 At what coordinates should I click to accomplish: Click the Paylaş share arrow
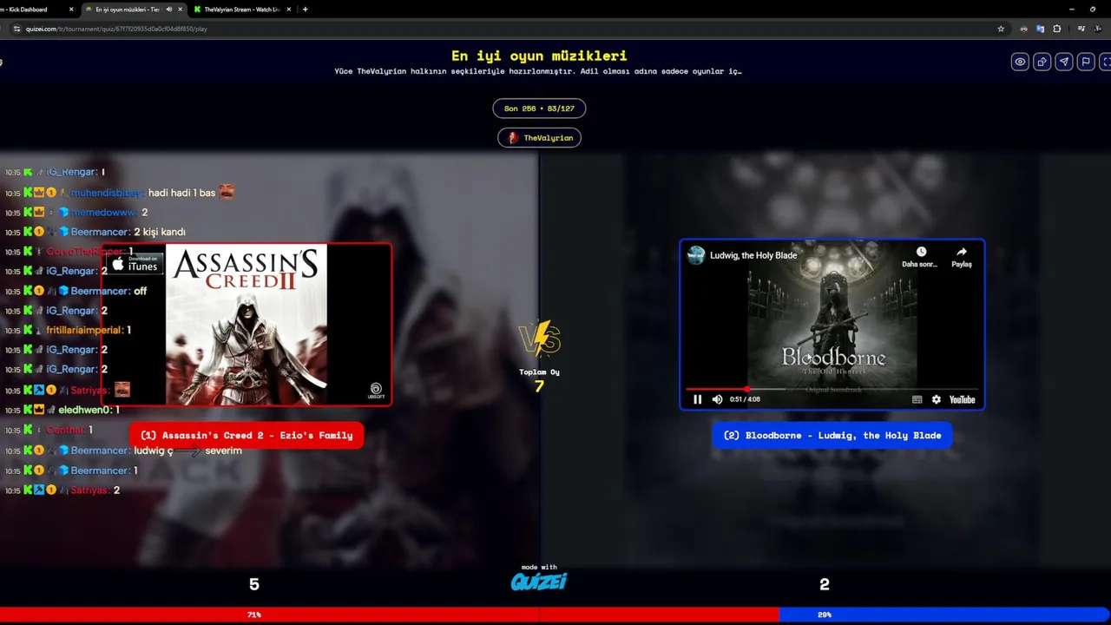(962, 252)
